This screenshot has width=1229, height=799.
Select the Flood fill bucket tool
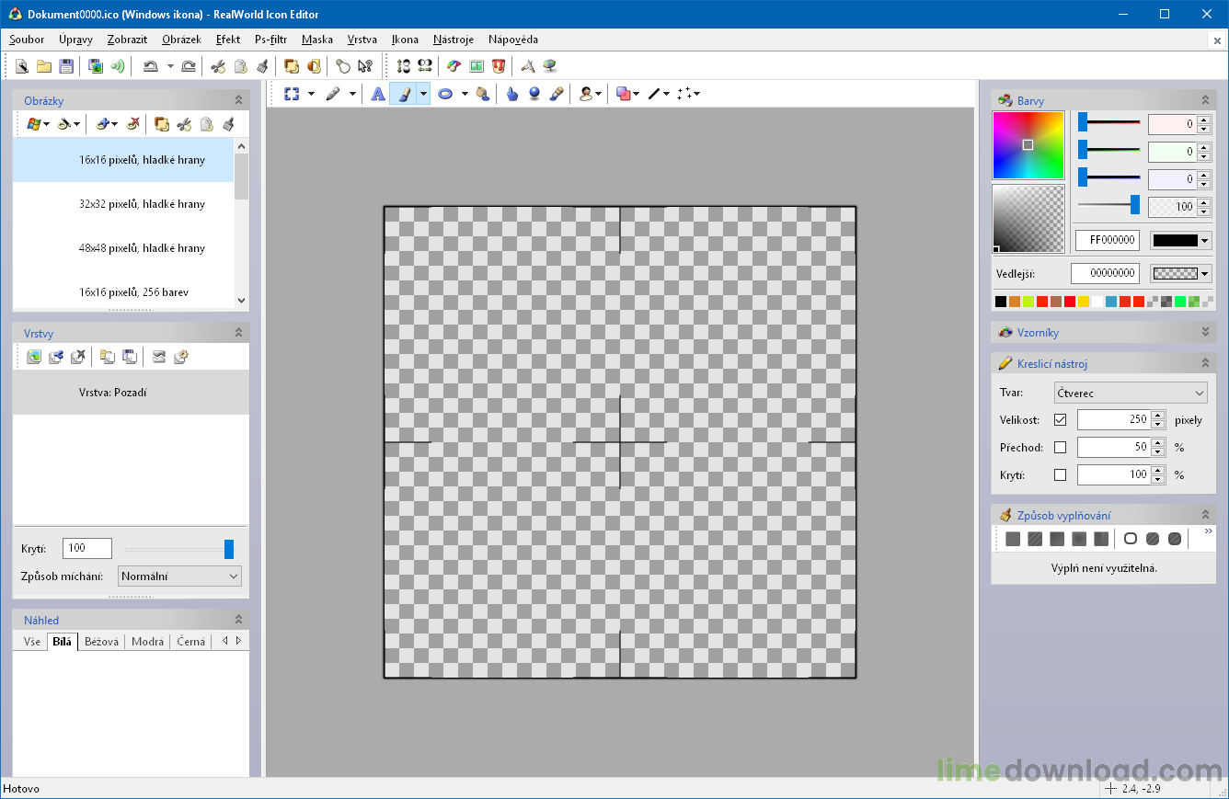(x=482, y=94)
